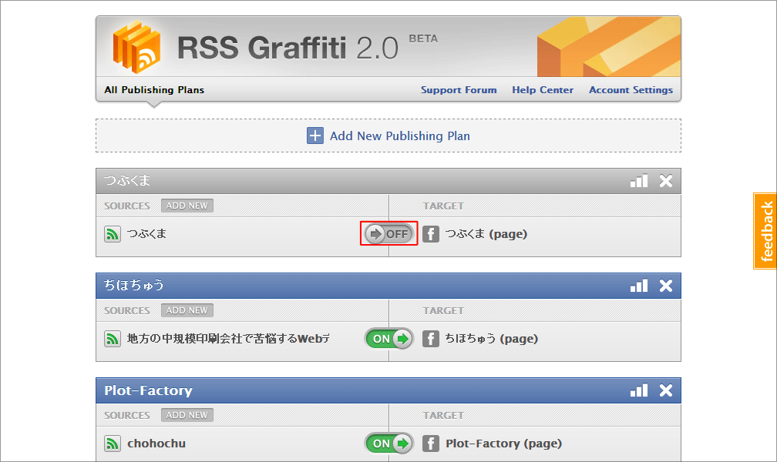Screen dimensions: 777x462
Task: Add new source to つぶくま plan
Action: [187, 206]
